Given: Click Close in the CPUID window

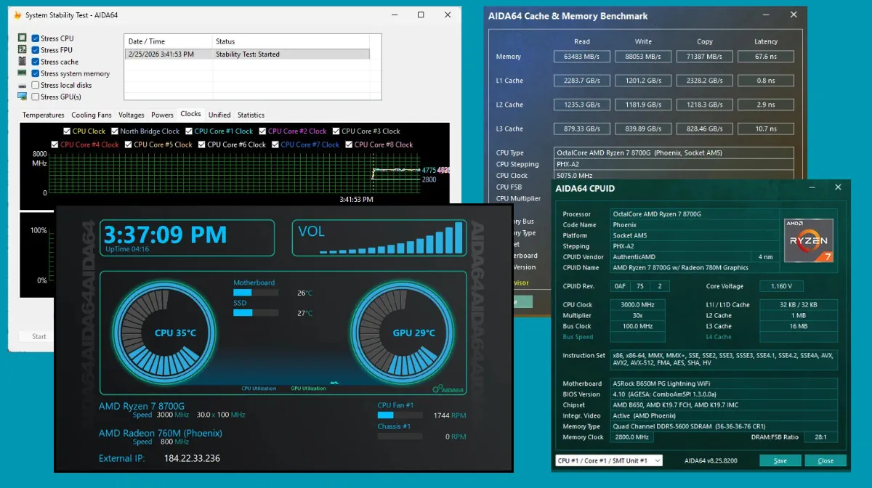Looking at the screenshot, I should pyautogui.click(x=825, y=460).
